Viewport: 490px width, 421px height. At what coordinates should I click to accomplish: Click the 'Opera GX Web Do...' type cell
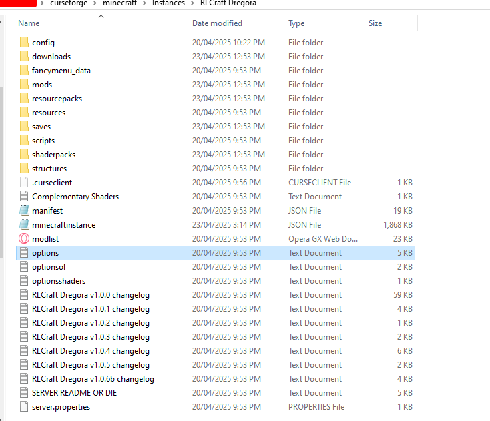tap(323, 239)
